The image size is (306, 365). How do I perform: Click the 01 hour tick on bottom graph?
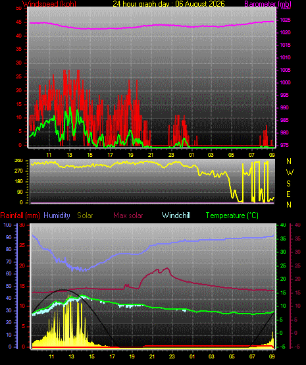(192, 356)
